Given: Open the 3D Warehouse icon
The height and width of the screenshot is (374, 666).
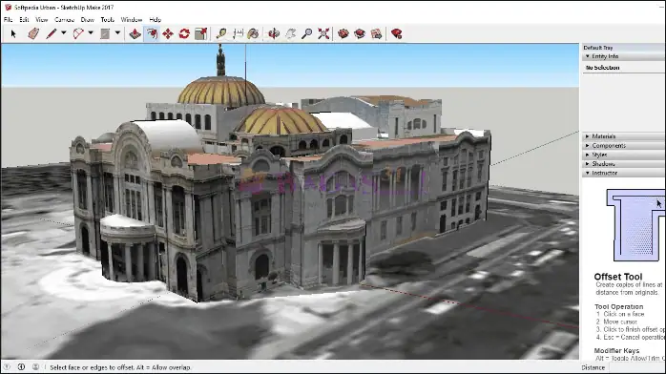Looking at the screenshot, I should pyautogui.click(x=343, y=33).
